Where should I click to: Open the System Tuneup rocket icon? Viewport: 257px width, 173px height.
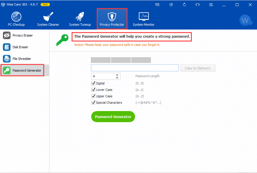[x=80, y=17]
